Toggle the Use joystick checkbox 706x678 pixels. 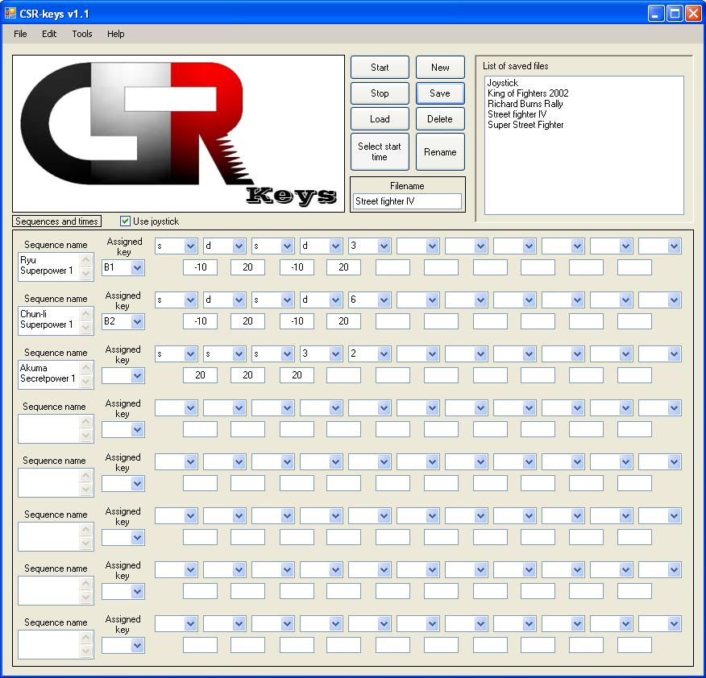click(125, 221)
